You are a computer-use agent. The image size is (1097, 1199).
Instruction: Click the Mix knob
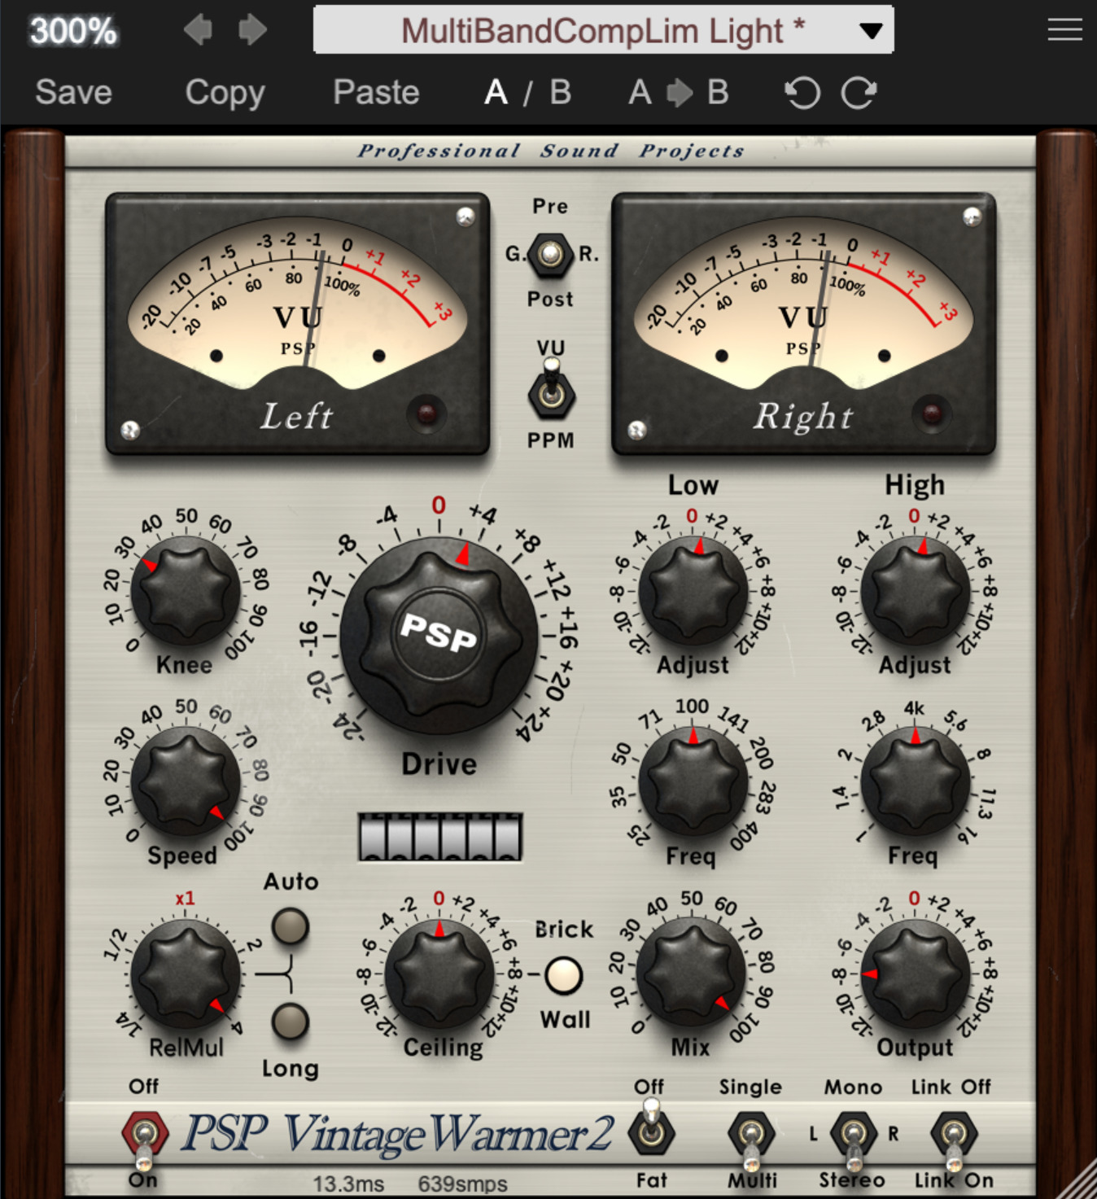tap(692, 974)
